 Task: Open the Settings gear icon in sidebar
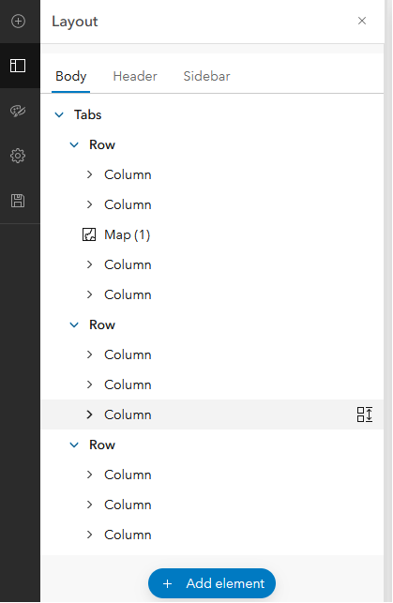pyautogui.click(x=18, y=156)
